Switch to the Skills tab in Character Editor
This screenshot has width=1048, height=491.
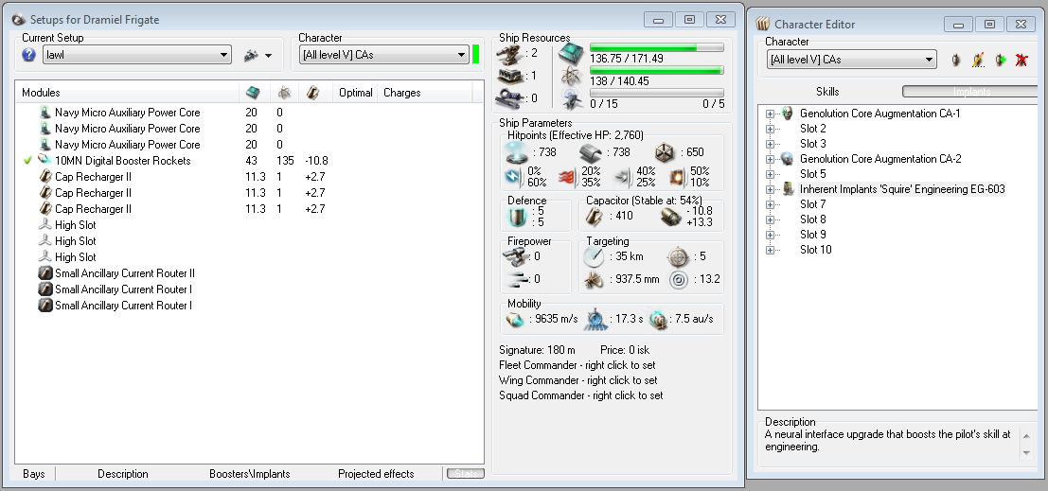coord(827,92)
